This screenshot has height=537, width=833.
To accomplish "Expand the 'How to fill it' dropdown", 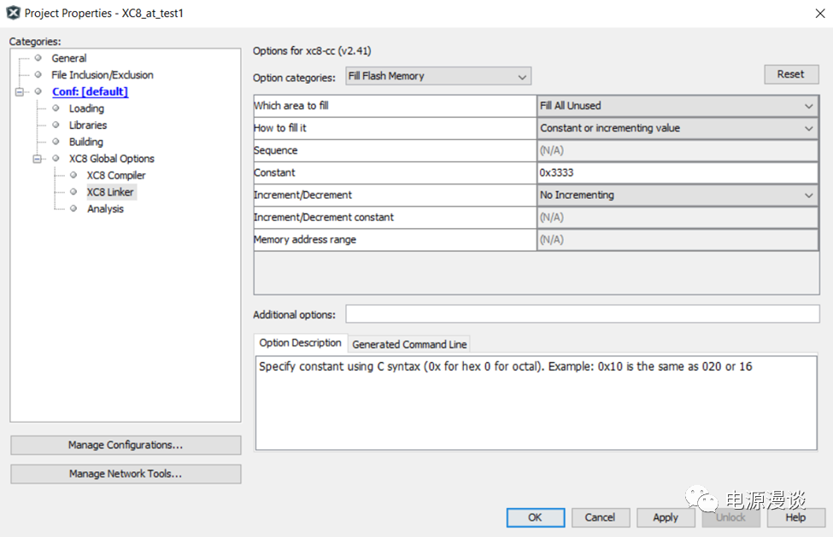I will (x=677, y=128).
